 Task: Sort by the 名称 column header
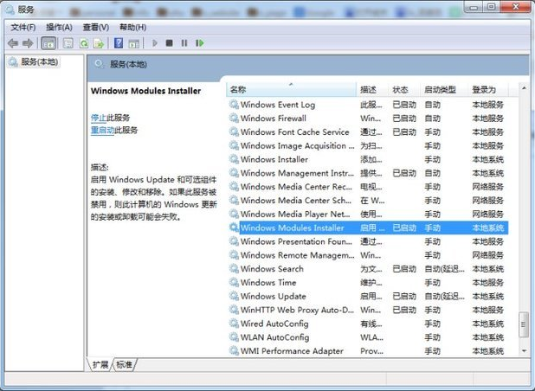coord(239,89)
